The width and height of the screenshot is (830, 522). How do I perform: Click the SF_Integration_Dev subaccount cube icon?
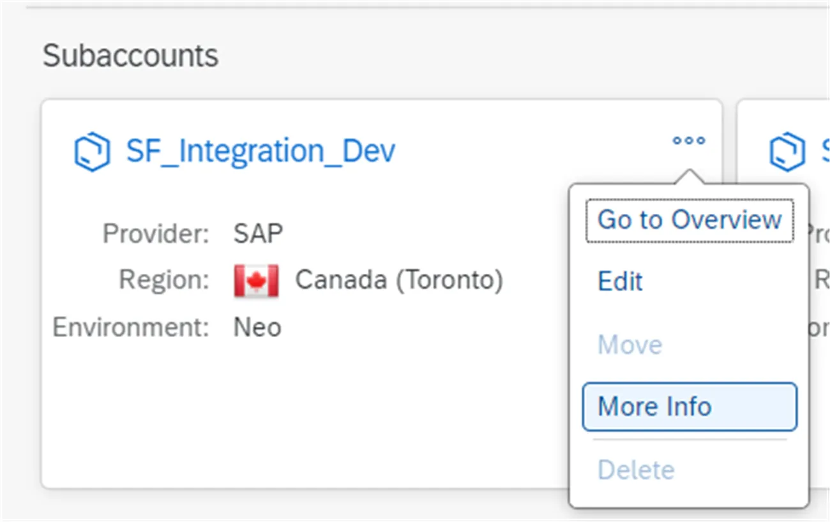tap(92, 152)
